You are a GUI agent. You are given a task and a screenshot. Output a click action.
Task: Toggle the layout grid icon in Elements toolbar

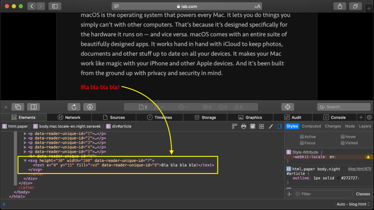pos(262,126)
